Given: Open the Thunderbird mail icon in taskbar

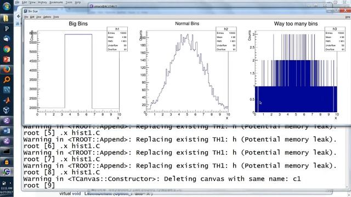Looking at the screenshot, I should click(7, 39).
